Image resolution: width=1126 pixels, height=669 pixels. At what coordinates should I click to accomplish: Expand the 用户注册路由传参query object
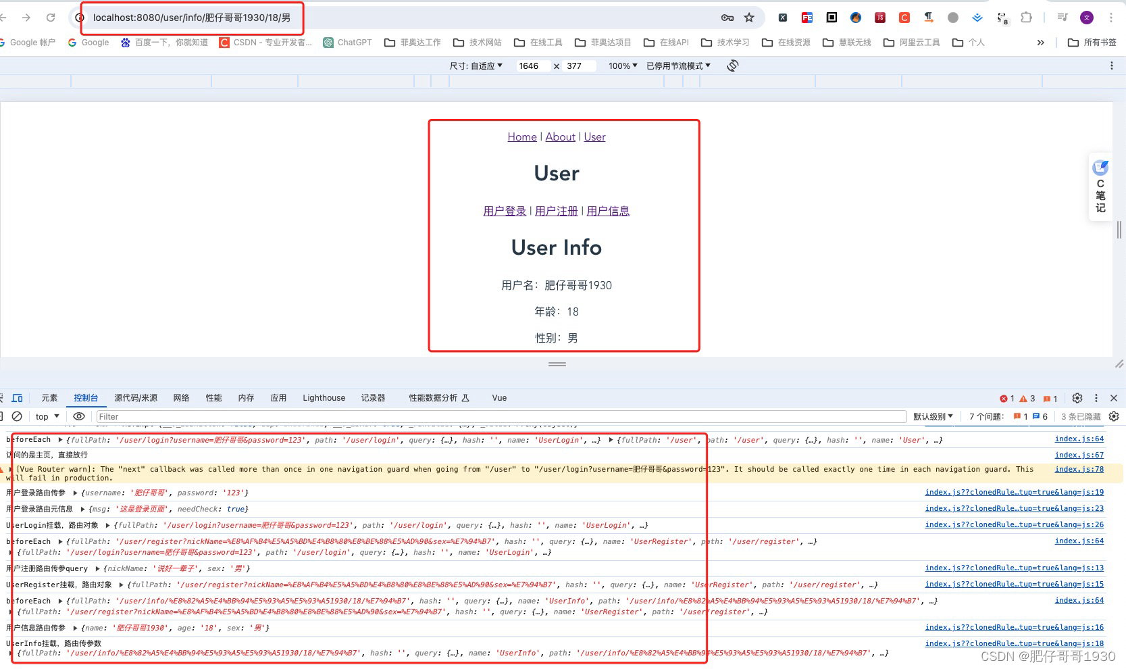point(98,569)
